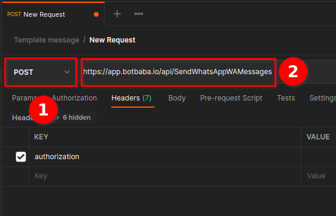
Task: Switch to the Tests tab
Action: pos(286,98)
